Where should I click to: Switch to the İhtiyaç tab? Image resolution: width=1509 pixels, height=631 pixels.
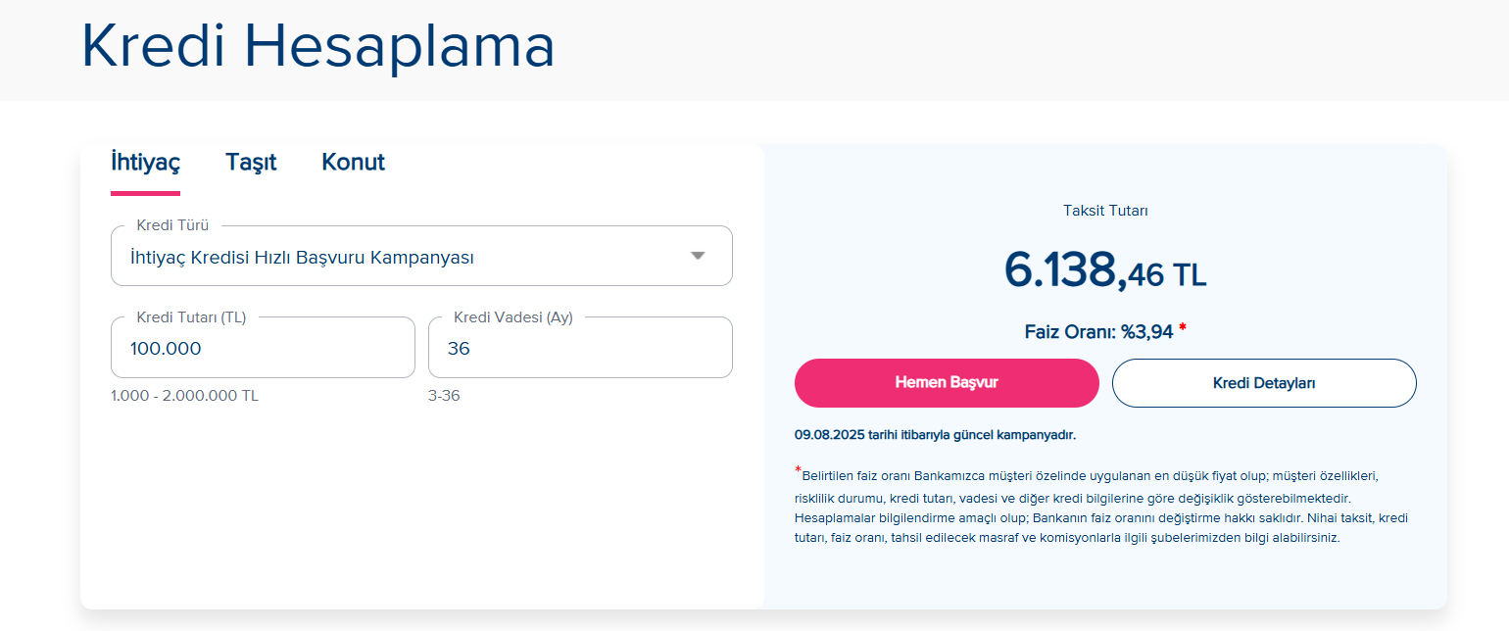coord(145,163)
